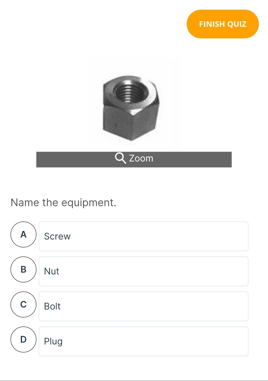
Task: Click the Zoom button below the image
Action: tap(133, 159)
